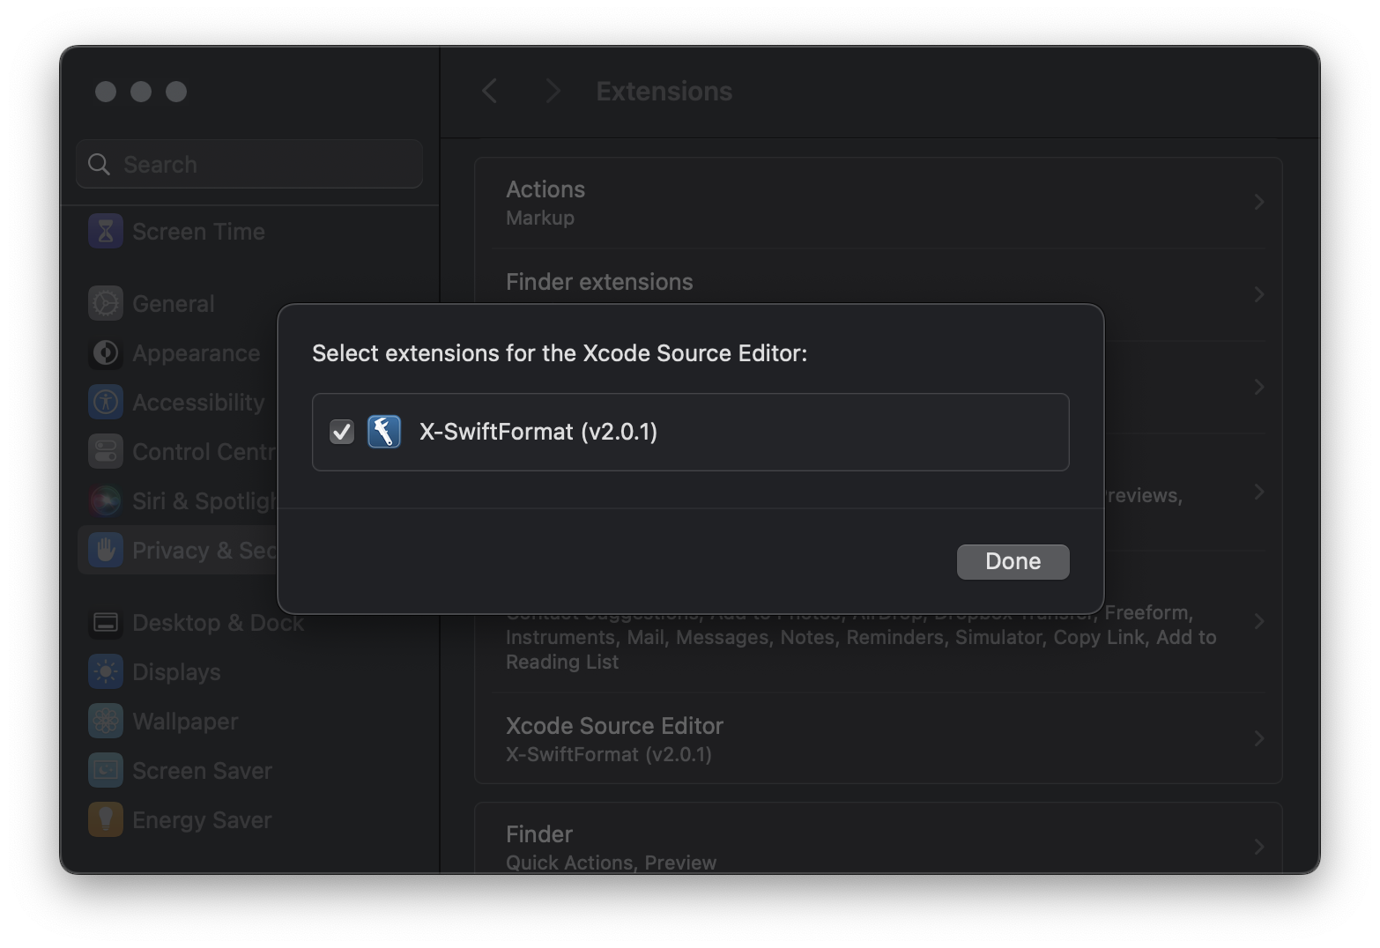This screenshot has height=948, width=1380.
Task: Open the Actions Markup row
Action: (x=878, y=203)
